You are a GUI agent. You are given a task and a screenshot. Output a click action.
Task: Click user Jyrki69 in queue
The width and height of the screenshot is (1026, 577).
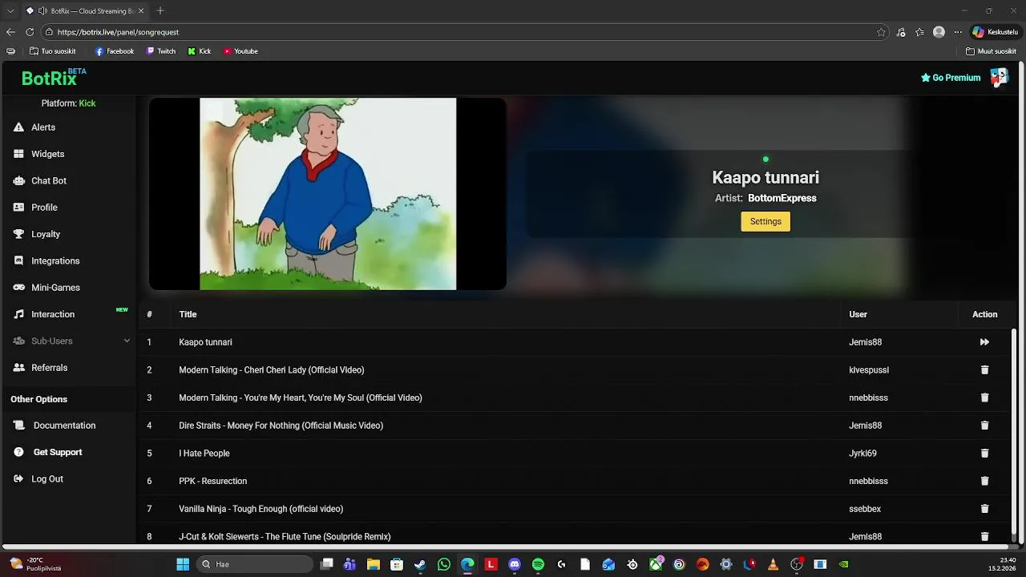(862, 454)
